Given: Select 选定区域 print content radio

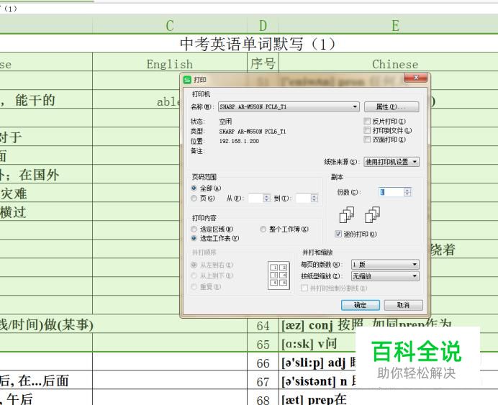Looking at the screenshot, I should (194, 229).
